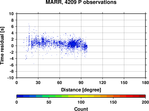Click the 10 tick label on residual axis
This screenshot has width=149, height=111.
(11, 14)
